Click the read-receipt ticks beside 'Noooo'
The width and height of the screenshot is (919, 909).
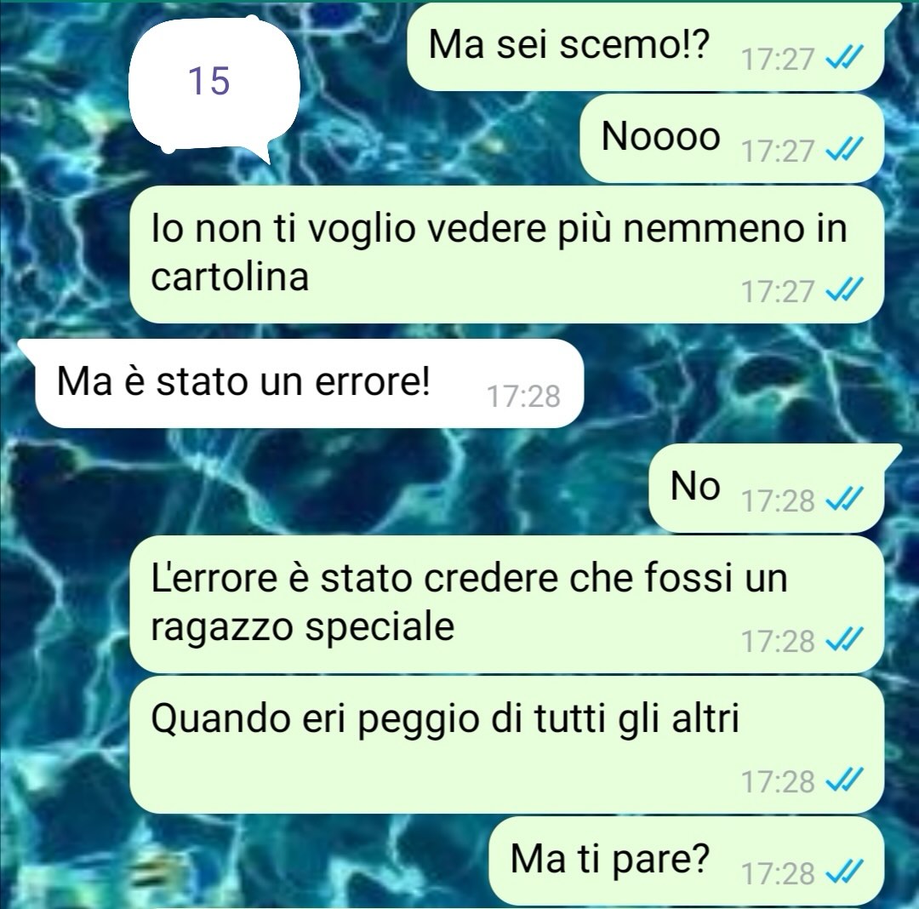pyautogui.click(x=844, y=151)
